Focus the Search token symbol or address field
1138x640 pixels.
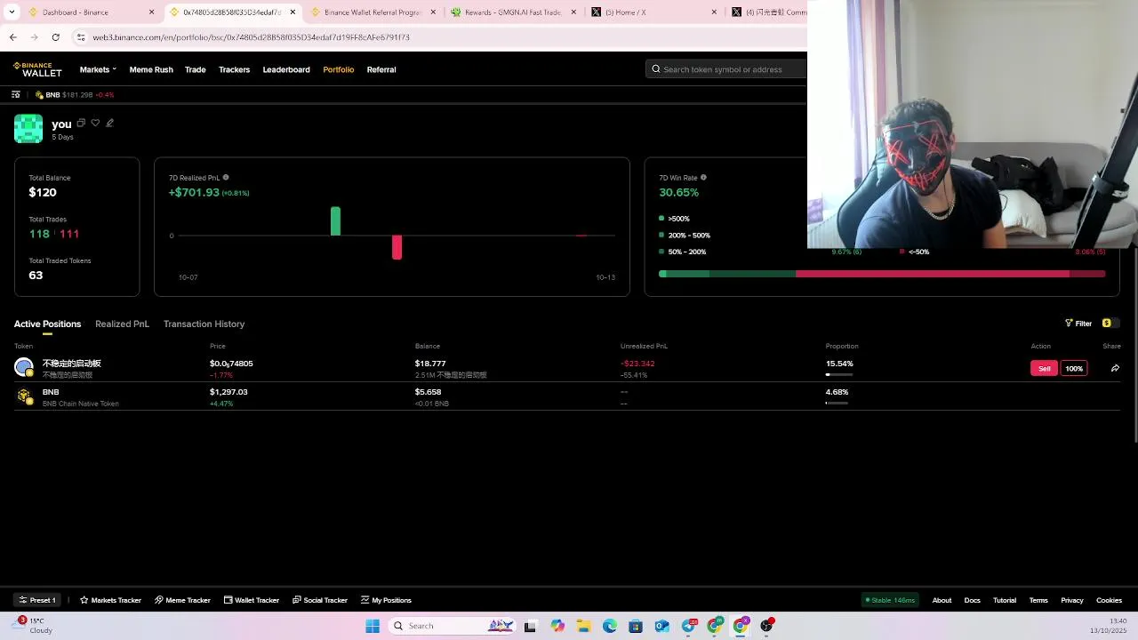[x=726, y=69]
